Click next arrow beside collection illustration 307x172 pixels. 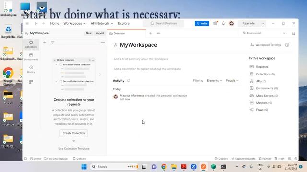(100, 75)
